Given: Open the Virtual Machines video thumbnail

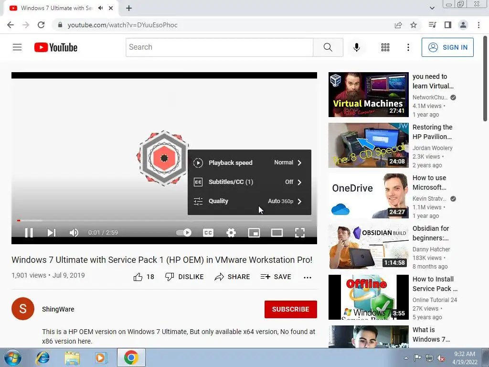Looking at the screenshot, I should [x=368, y=95].
